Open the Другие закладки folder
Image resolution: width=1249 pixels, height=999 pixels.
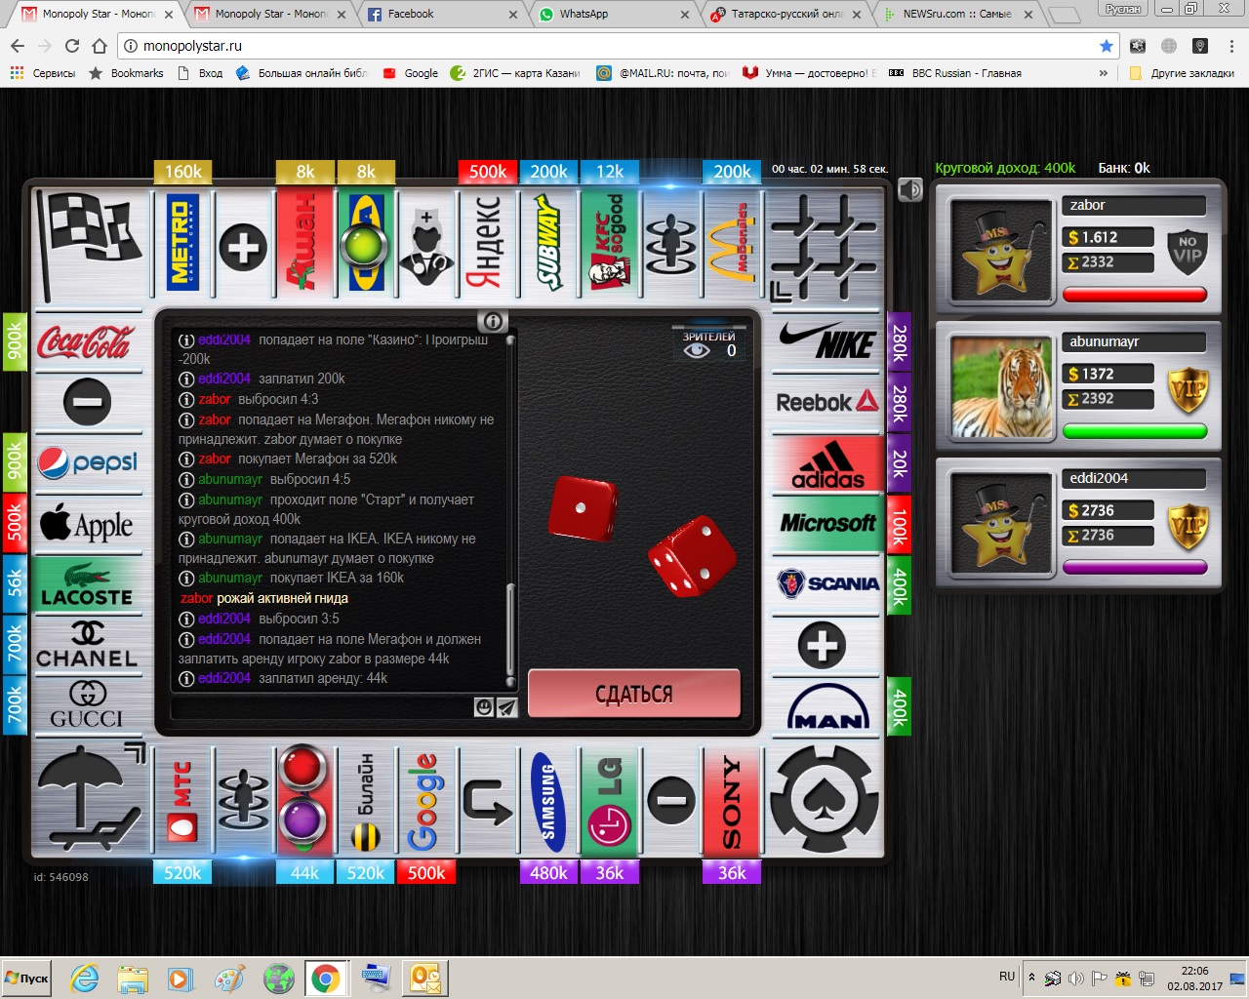pyautogui.click(x=1182, y=73)
